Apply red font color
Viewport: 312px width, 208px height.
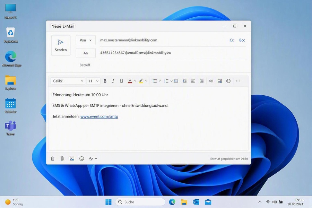(x=130, y=81)
